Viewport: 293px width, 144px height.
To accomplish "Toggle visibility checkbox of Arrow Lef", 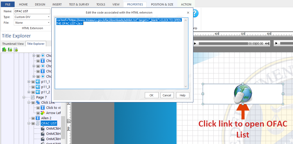I will click(x=38, y=113).
